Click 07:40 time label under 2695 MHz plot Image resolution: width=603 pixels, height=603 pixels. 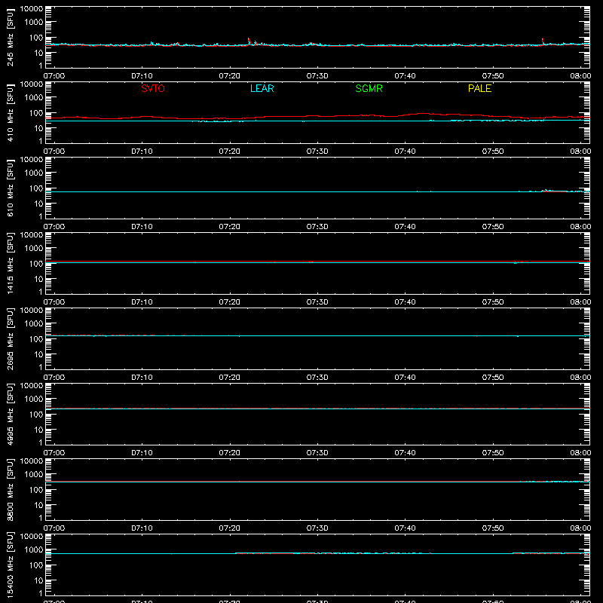click(405, 378)
